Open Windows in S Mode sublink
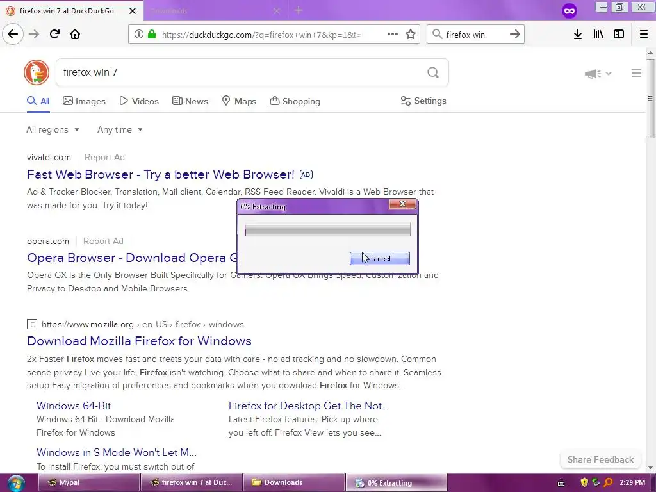656x492 pixels. click(x=117, y=453)
